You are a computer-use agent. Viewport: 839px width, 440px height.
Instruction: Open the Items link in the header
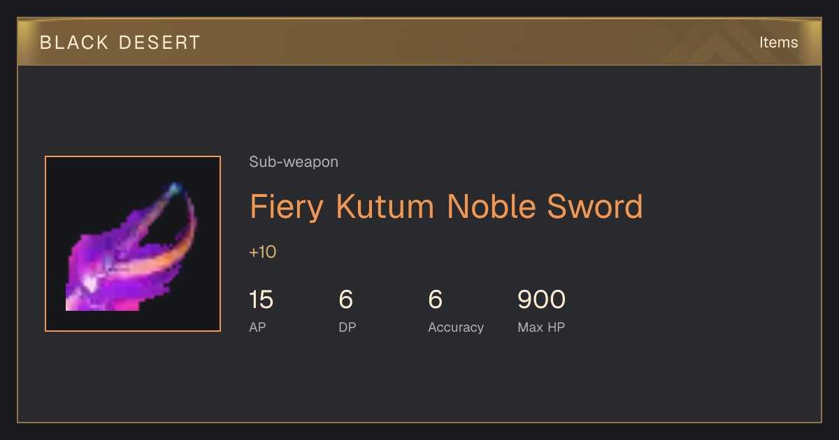(778, 43)
